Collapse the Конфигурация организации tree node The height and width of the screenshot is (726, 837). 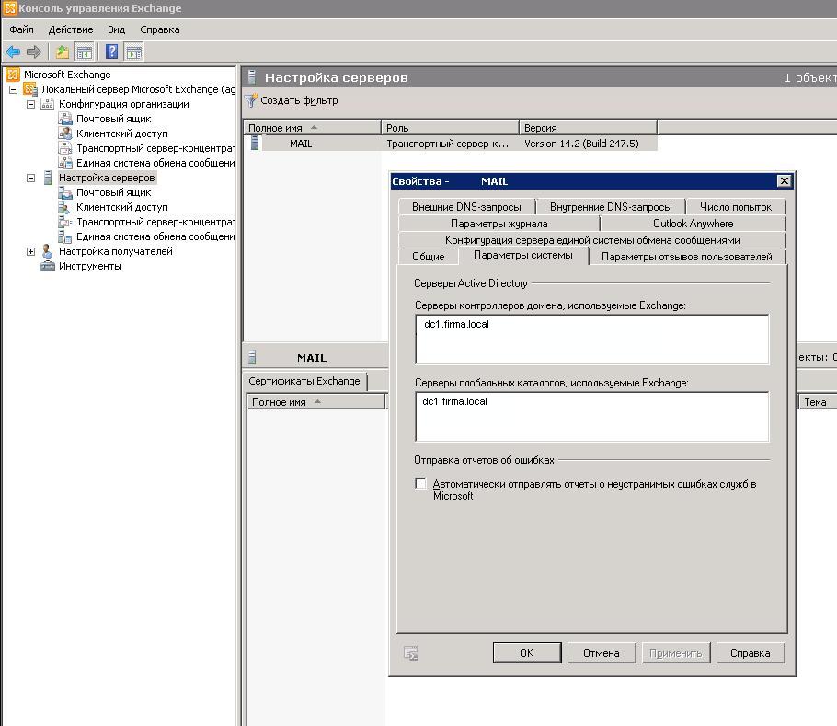tap(30, 104)
